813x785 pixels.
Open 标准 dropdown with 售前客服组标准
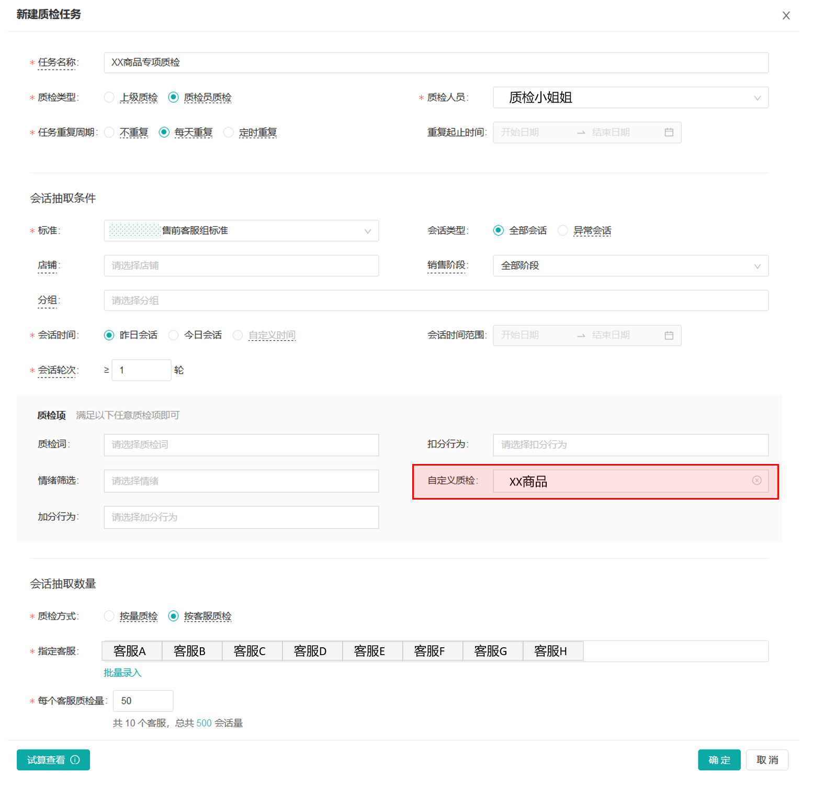coord(241,230)
